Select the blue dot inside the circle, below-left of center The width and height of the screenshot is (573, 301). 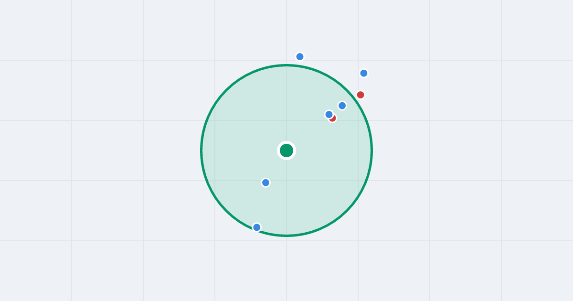pyautogui.click(x=266, y=183)
